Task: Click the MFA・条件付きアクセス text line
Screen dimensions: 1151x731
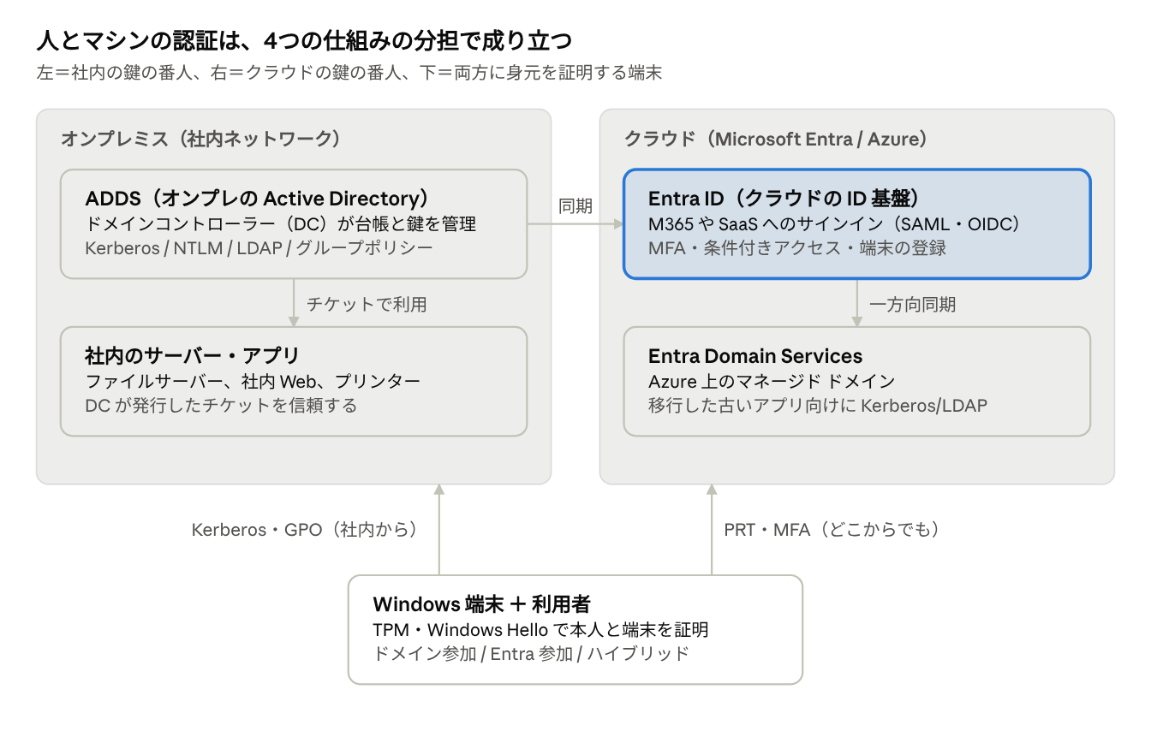Action: [797, 248]
